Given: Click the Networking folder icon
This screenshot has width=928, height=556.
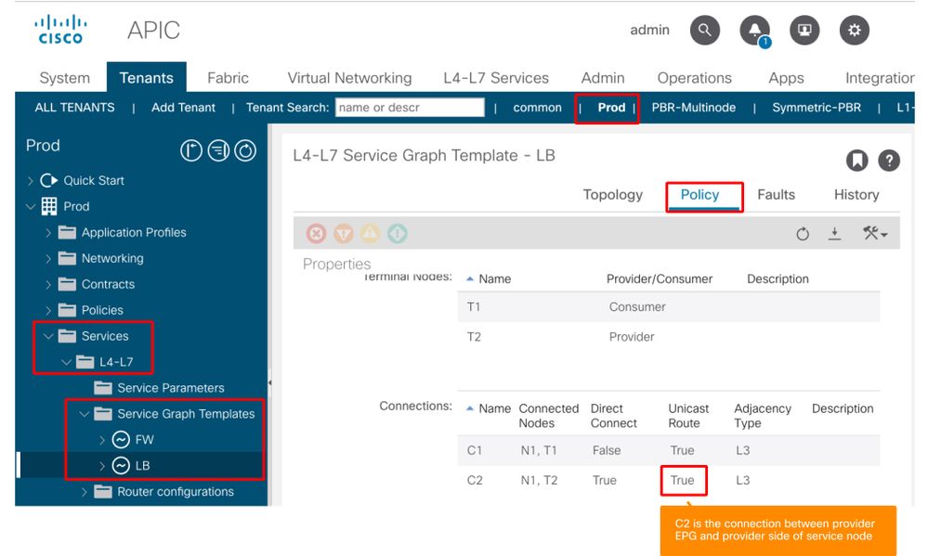Looking at the screenshot, I should pyautogui.click(x=68, y=258).
